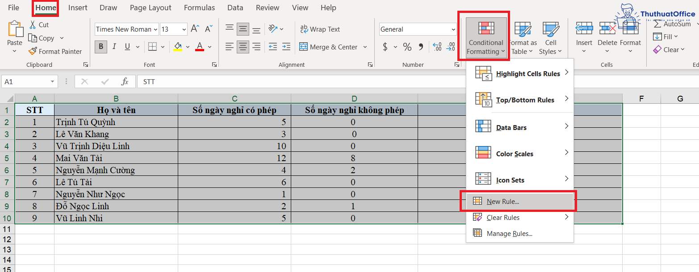Open Copy options dropdown arrow
Screen dimensions: 699x272
pyautogui.click(x=62, y=38)
